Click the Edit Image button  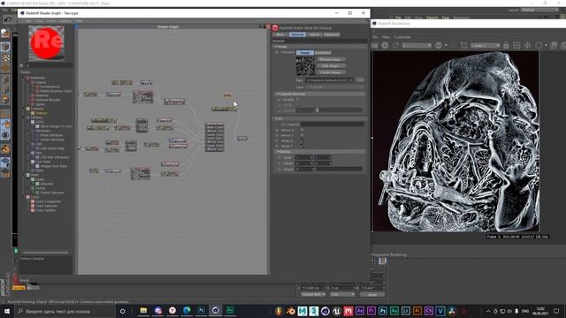(x=331, y=65)
